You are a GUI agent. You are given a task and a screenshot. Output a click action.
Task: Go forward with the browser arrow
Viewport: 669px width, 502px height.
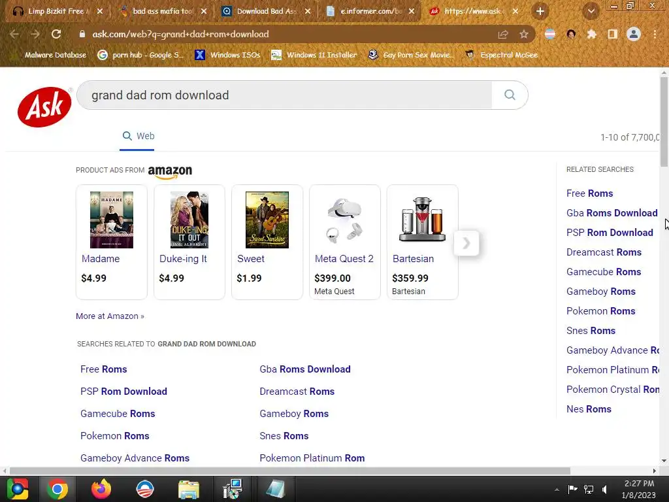(x=35, y=34)
